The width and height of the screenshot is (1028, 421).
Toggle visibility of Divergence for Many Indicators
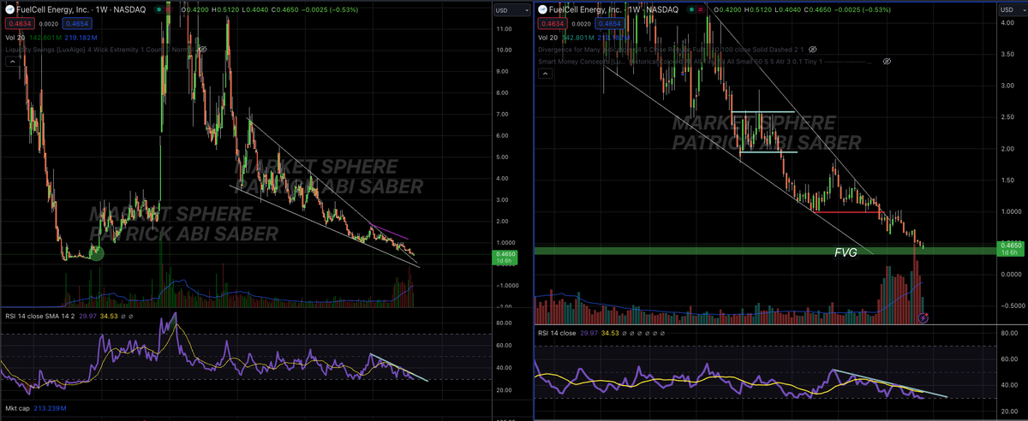pos(812,50)
